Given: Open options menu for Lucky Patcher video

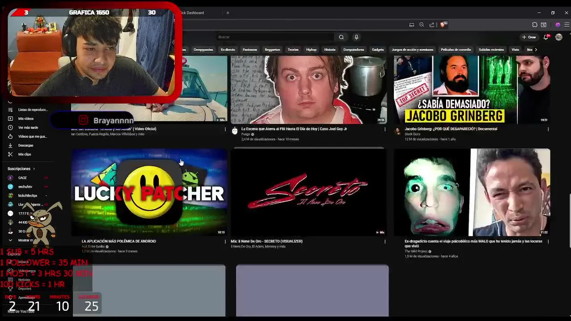Looking at the screenshot, I should click(x=225, y=242).
